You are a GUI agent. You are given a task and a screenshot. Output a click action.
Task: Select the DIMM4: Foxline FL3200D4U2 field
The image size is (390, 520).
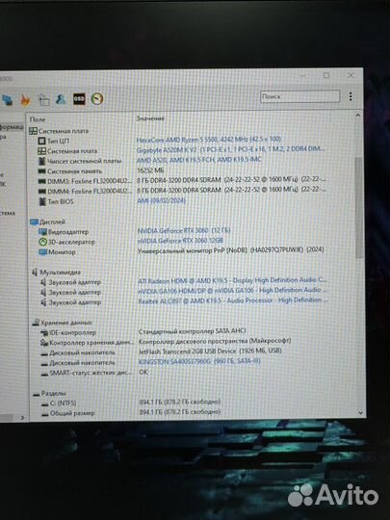(x=90, y=192)
